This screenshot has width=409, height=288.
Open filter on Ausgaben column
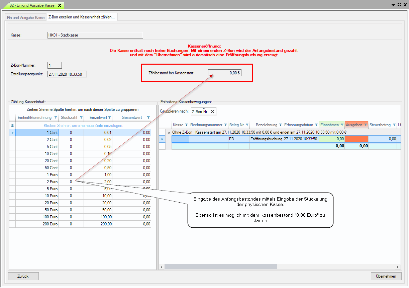(x=365, y=125)
